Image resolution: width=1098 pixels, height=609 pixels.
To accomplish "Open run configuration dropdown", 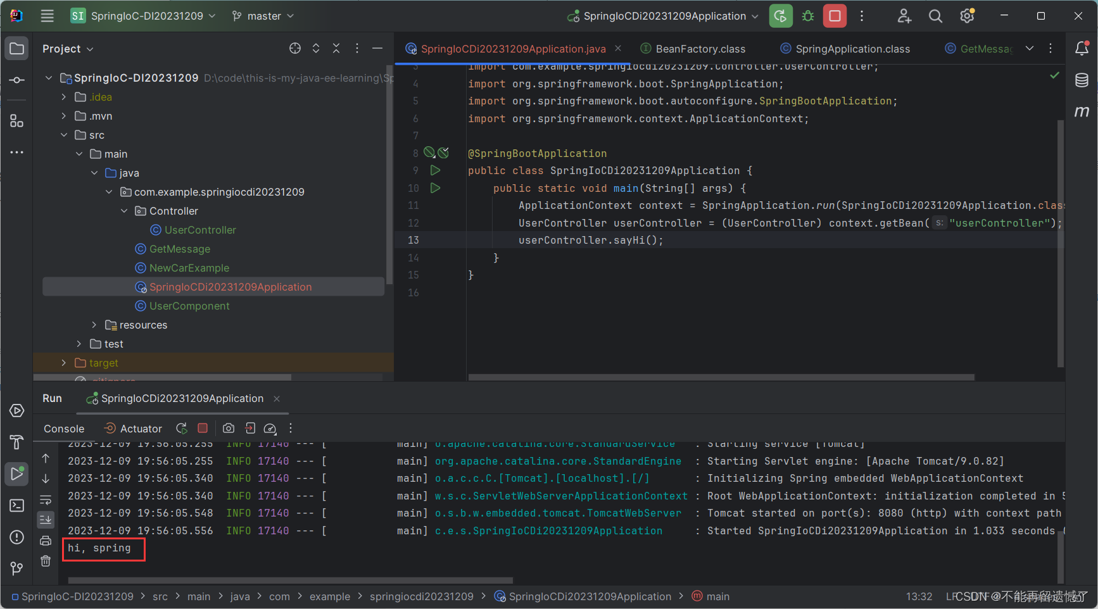I will 664,16.
